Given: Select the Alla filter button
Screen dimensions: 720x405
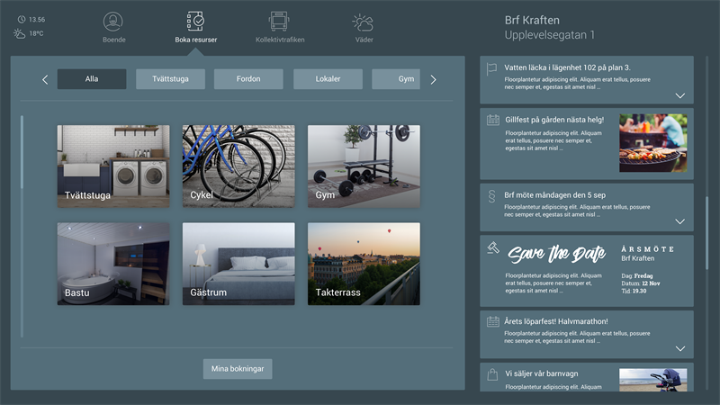Looking at the screenshot, I should 92,79.
